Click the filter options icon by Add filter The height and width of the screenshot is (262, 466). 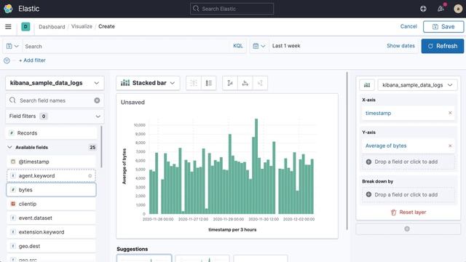[x=7, y=60]
